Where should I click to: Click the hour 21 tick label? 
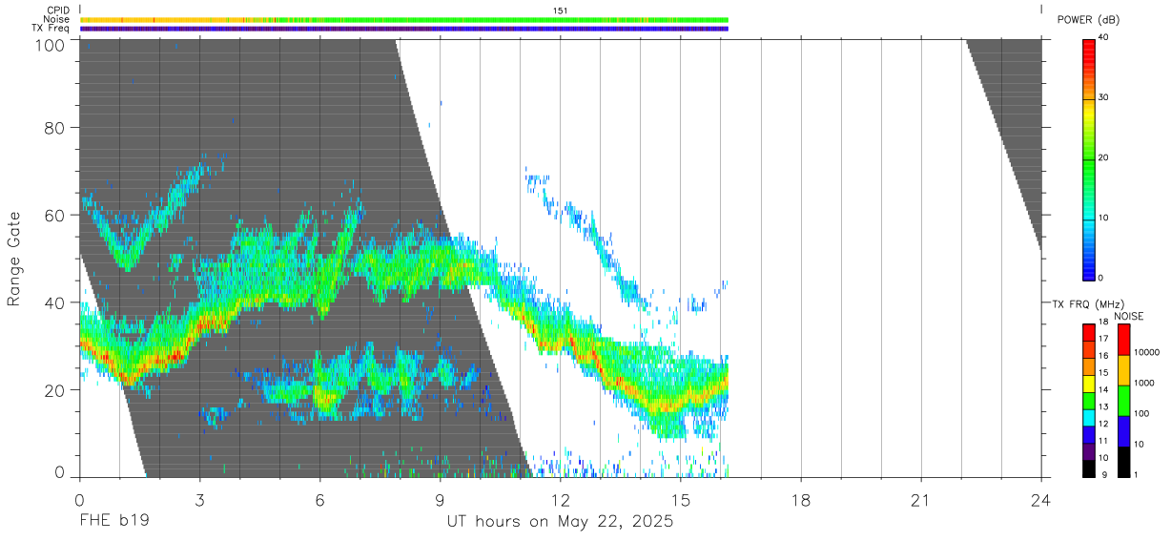pyautogui.click(x=920, y=500)
